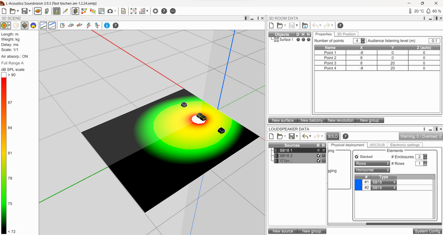Toggle the Stacked checkbox
Screen dimensions: 443x235
click(357, 157)
